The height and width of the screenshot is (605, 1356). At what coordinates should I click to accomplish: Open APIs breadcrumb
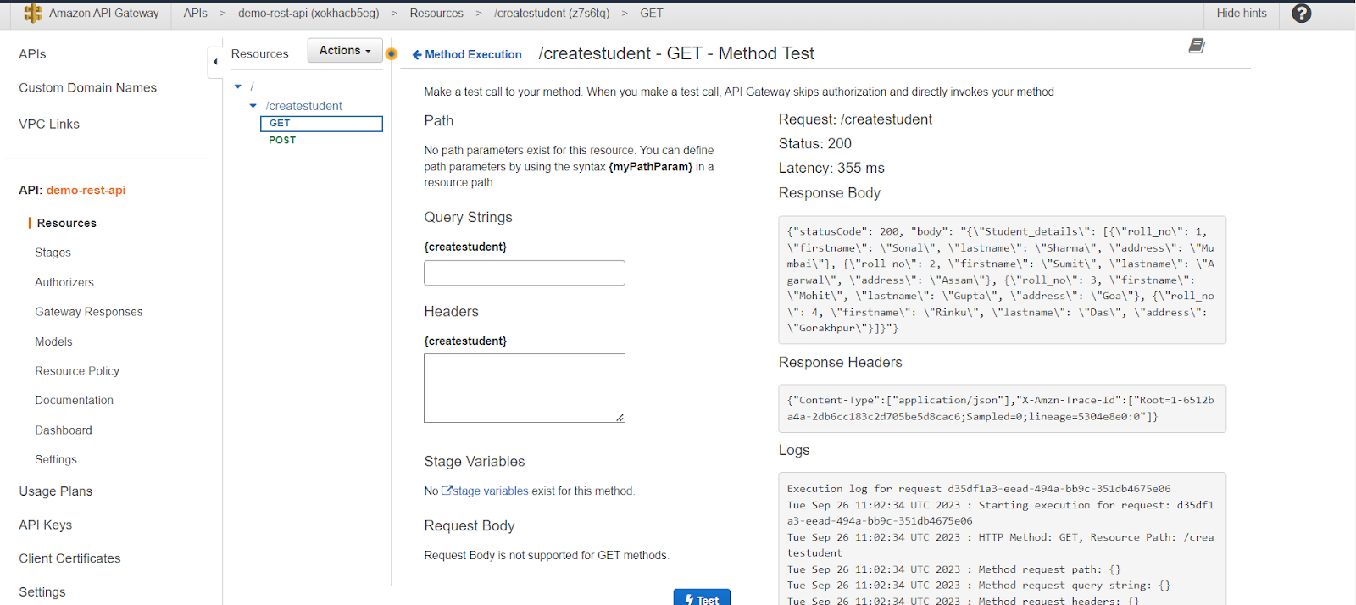coord(196,14)
